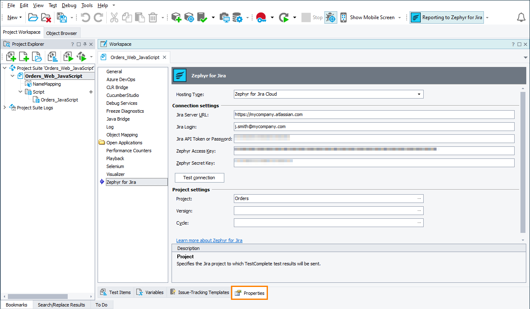Click the Undo arrow icon
Viewport: 530px width, 309px height.
[x=85, y=17]
